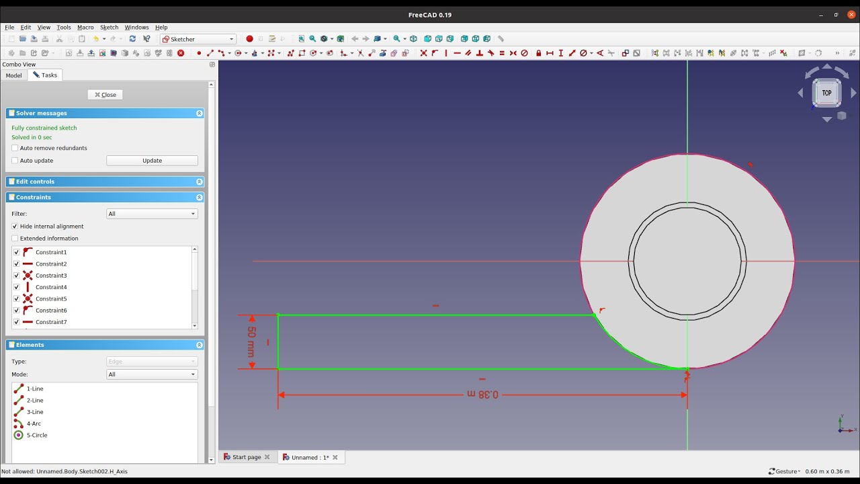Screen dimensions: 860x484
Task: Open the Elements Mode dropdown
Action: pyautogui.click(x=152, y=374)
